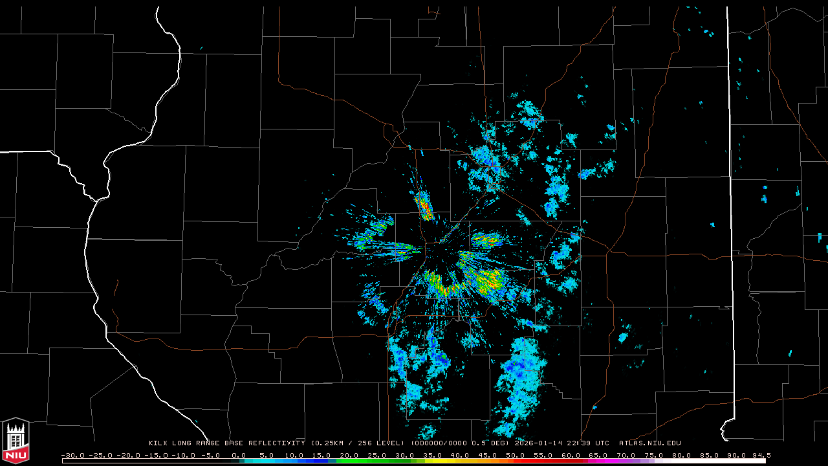The height and width of the screenshot is (466, 828).
Task: Click the 94.5 maximum scale label
Action: tap(761, 455)
